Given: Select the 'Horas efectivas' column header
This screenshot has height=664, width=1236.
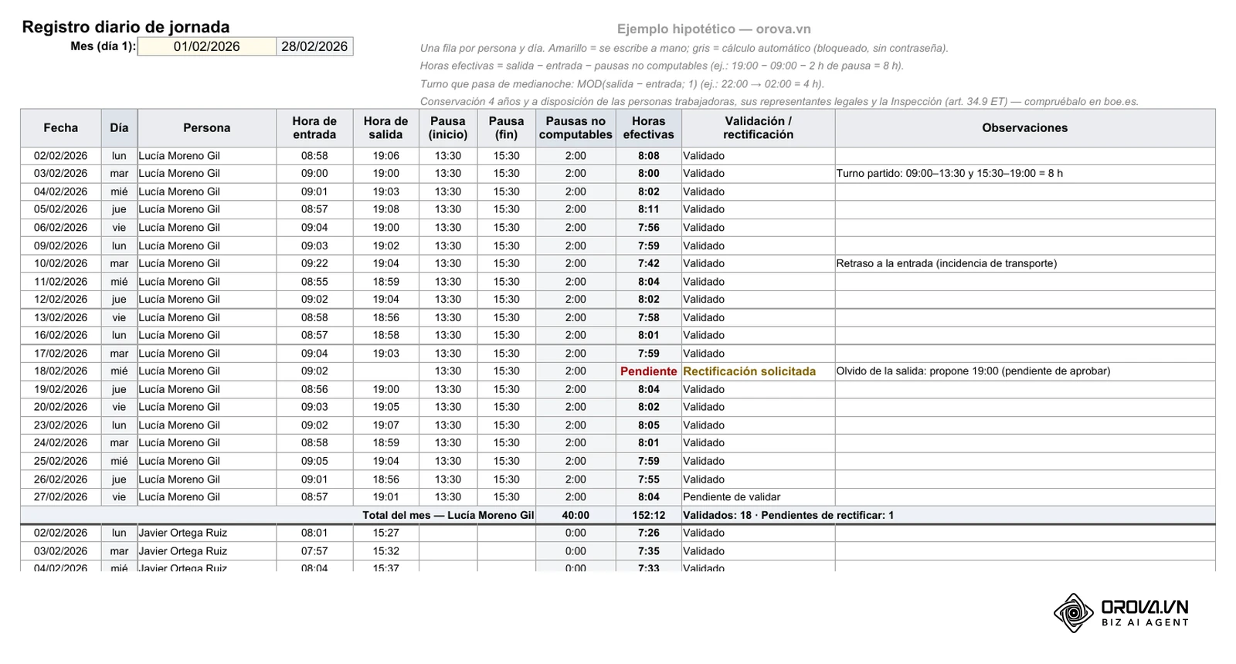Looking at the screenshot, I should [x=649, y=128].
